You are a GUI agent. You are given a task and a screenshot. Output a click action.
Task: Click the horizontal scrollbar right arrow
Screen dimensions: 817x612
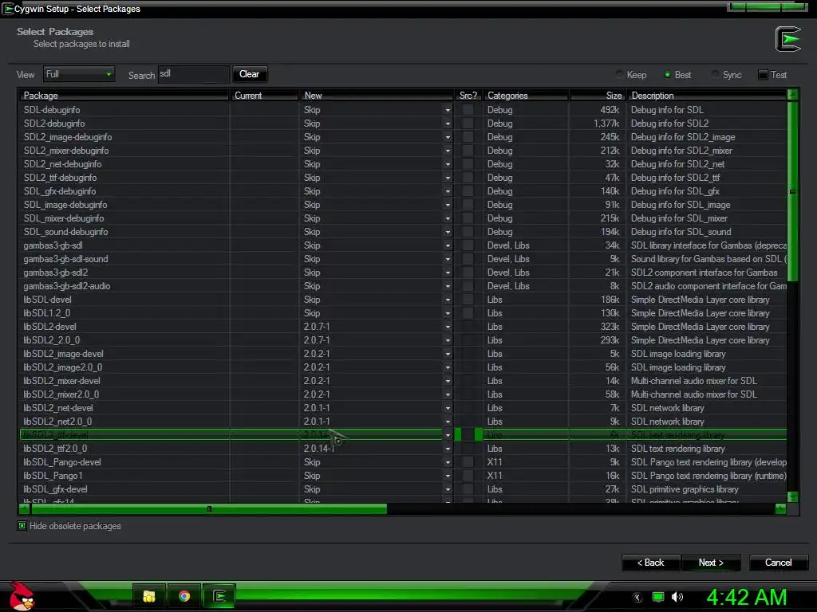pos(780,508)
